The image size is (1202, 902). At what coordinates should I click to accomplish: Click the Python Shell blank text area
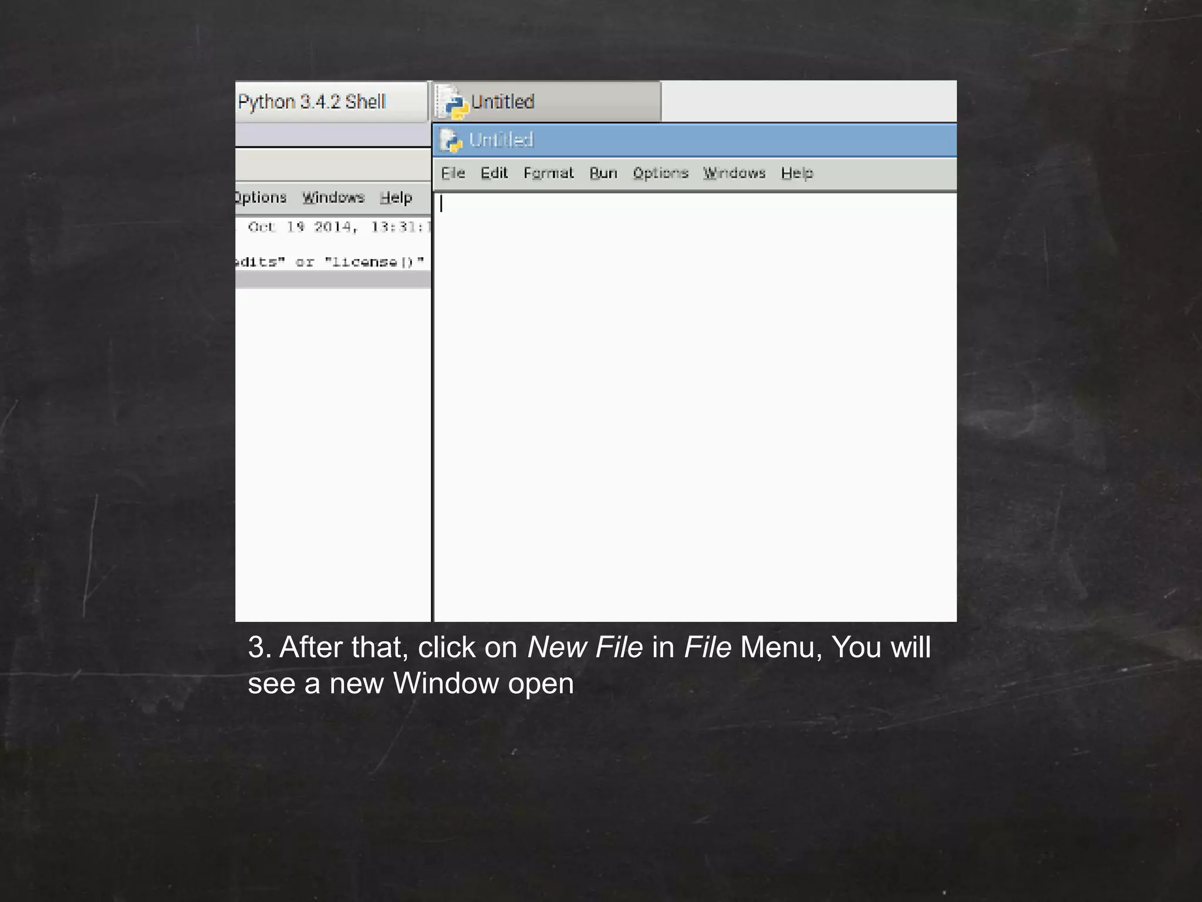[x=333, y=455]
